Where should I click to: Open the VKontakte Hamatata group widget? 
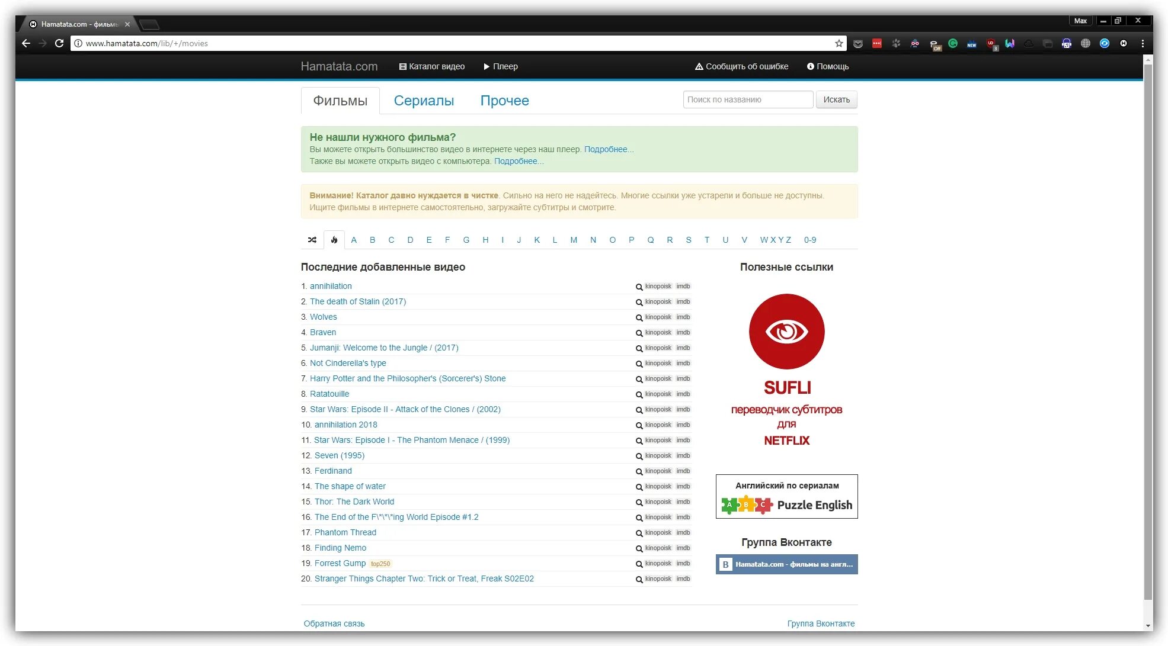click(x=786, y=564)
